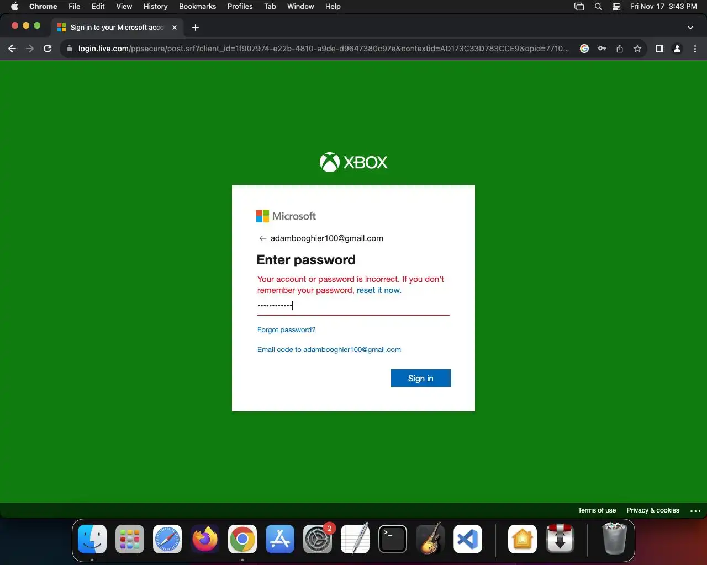Click the Forgot password? link
The height and width of the screenshot is (565, 707).
pyautogui.click(x=286, y=330)
